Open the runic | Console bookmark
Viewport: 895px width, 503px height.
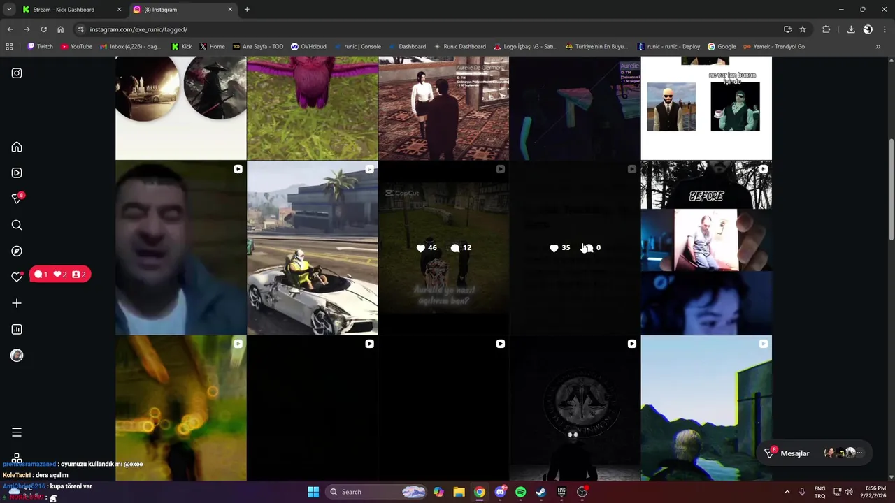coord(357,47)
